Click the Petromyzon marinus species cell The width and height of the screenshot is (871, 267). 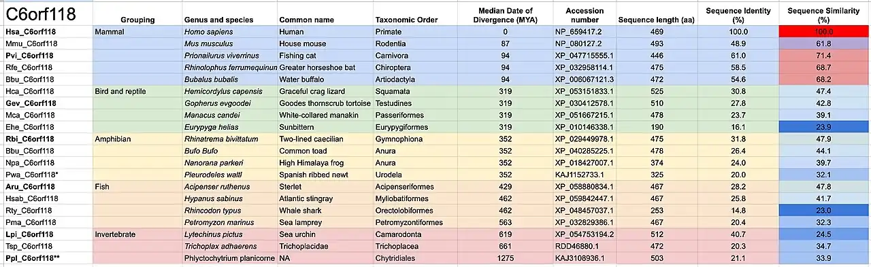(230, 222)
